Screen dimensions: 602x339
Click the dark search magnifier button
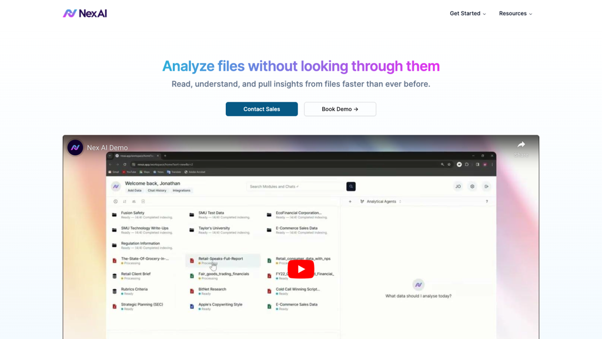point(351,187)
